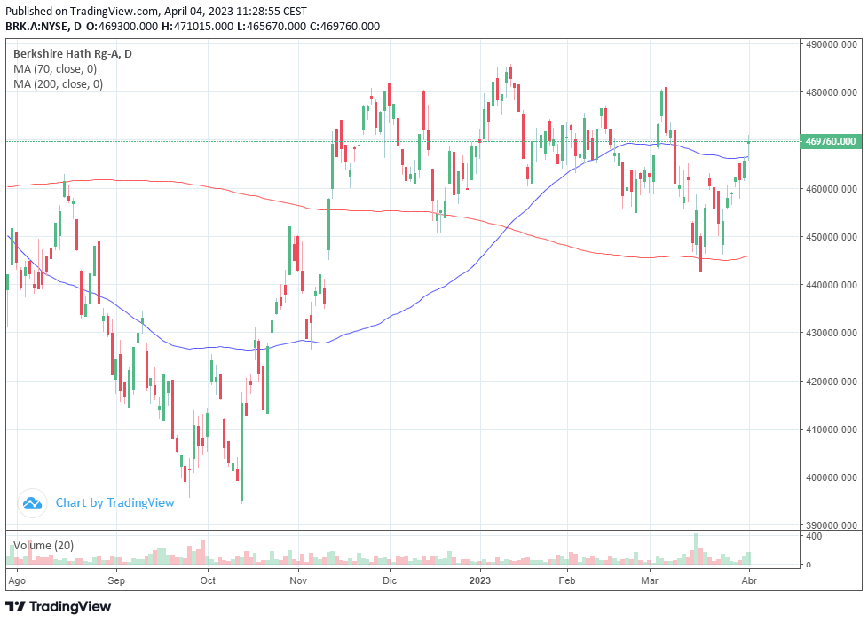Click the TradingView logo at bottom left
Viewport: 868px width, 623px height.
coord(58,606)
